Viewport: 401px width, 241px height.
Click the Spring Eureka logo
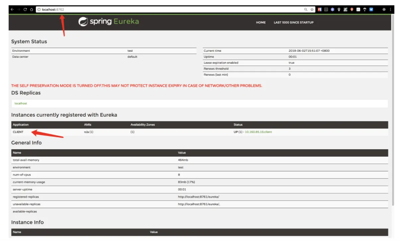[x=109, y=22]
